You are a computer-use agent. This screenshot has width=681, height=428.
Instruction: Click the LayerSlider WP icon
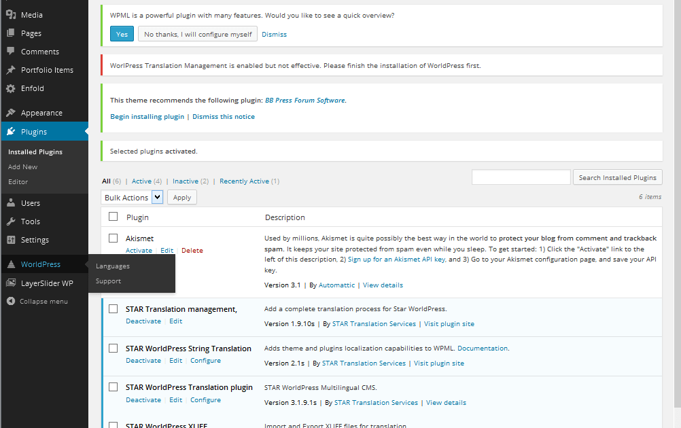[x=11, y=283]
